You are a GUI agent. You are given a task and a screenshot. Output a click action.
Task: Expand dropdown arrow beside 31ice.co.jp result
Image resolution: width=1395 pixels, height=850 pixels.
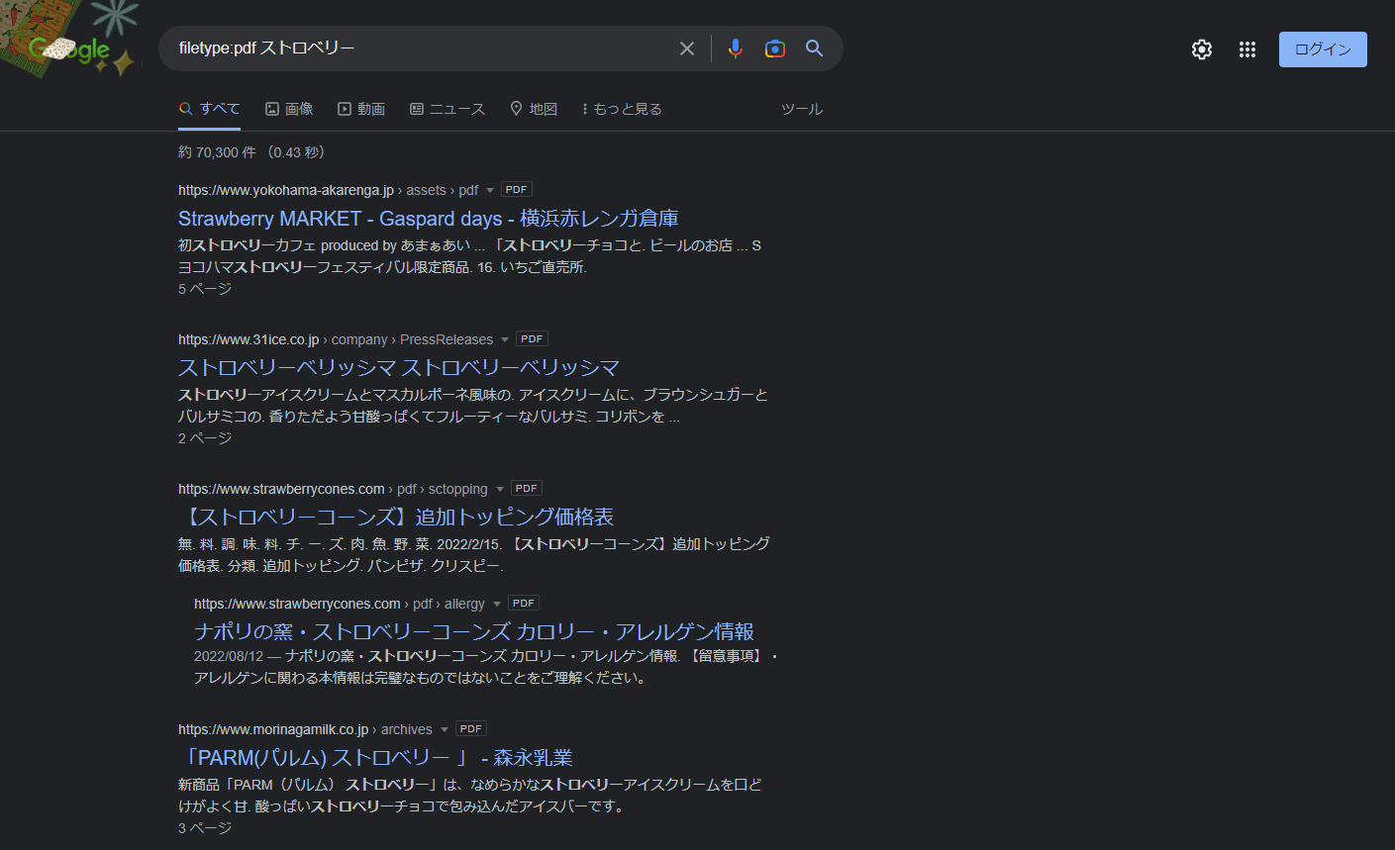[x=505, y=339]
